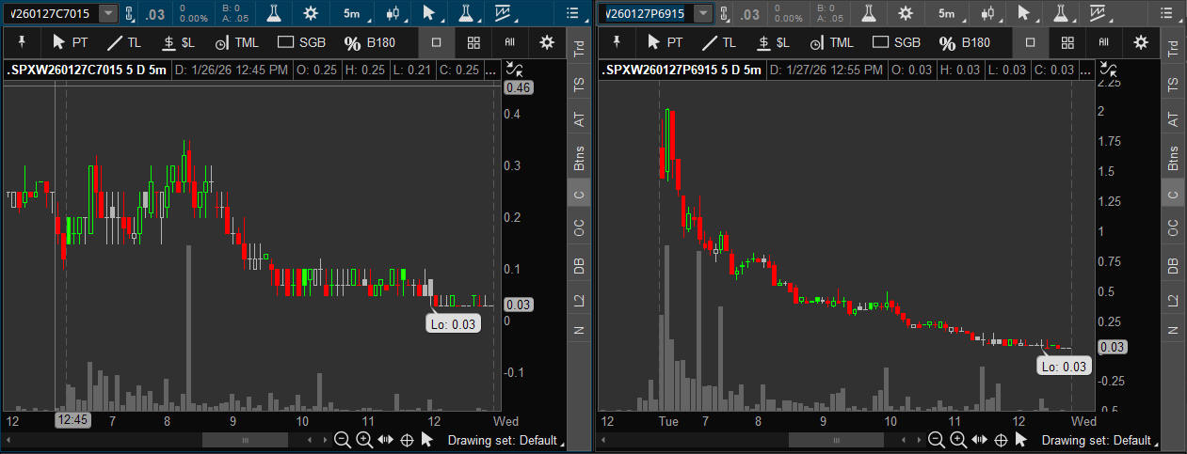Image resolution: width=1187 pixels, height=454 pixels.
Task: Select TL trendline tool in left chart
Action: [123, 42]
